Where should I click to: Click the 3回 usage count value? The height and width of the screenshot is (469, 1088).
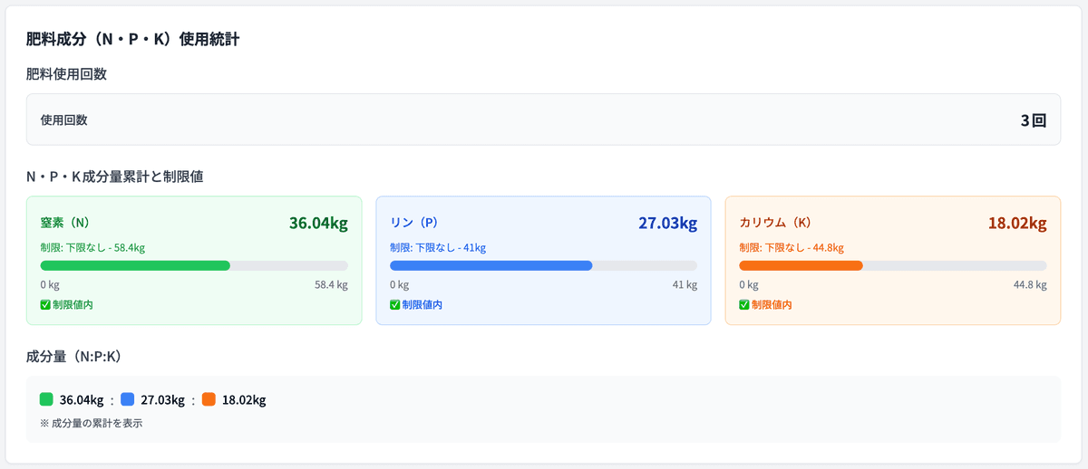1033,120
